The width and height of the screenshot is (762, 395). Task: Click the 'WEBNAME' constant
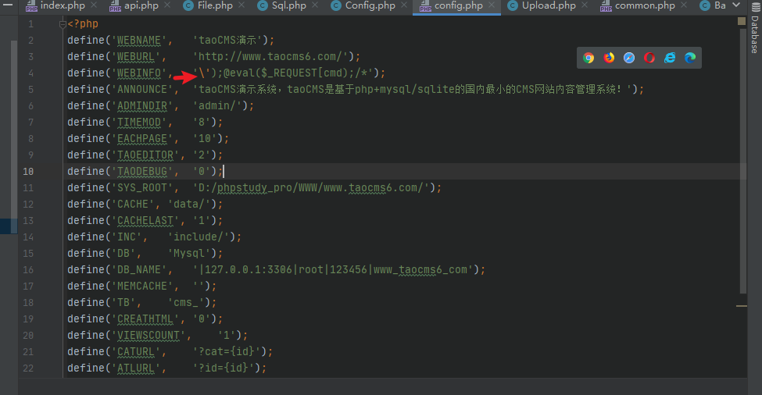tap(139, 41)
